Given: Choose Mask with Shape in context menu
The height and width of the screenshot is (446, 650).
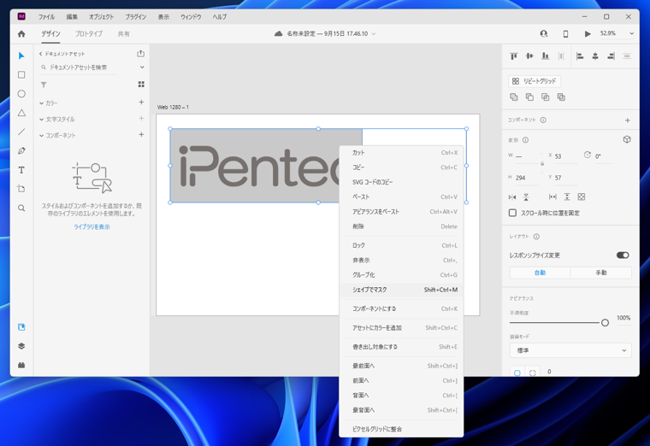Looking at the screenshot, I should [x=401, y=290].
